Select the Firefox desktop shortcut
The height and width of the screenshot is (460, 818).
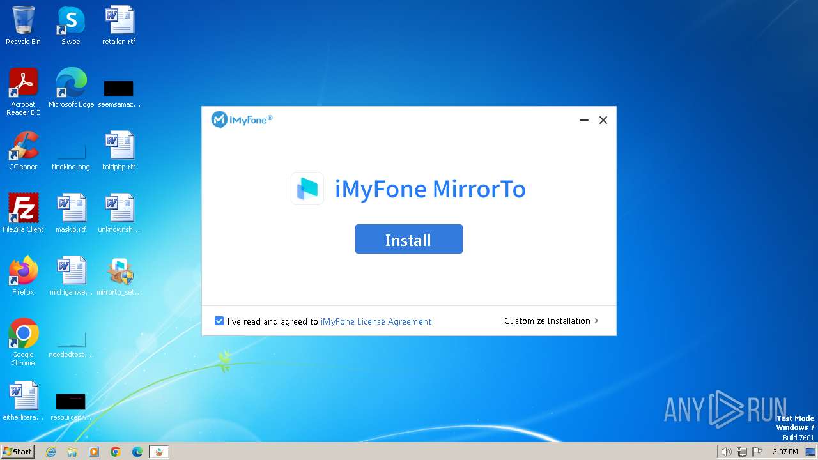pos(23,275)
